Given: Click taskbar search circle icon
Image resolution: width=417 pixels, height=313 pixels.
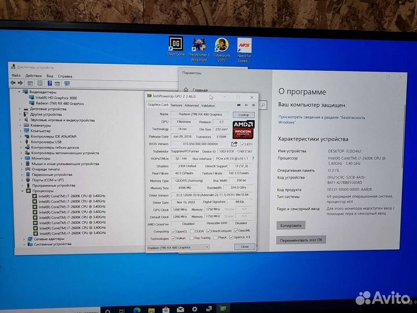Looking at the screenshot, I should [108, 311].
